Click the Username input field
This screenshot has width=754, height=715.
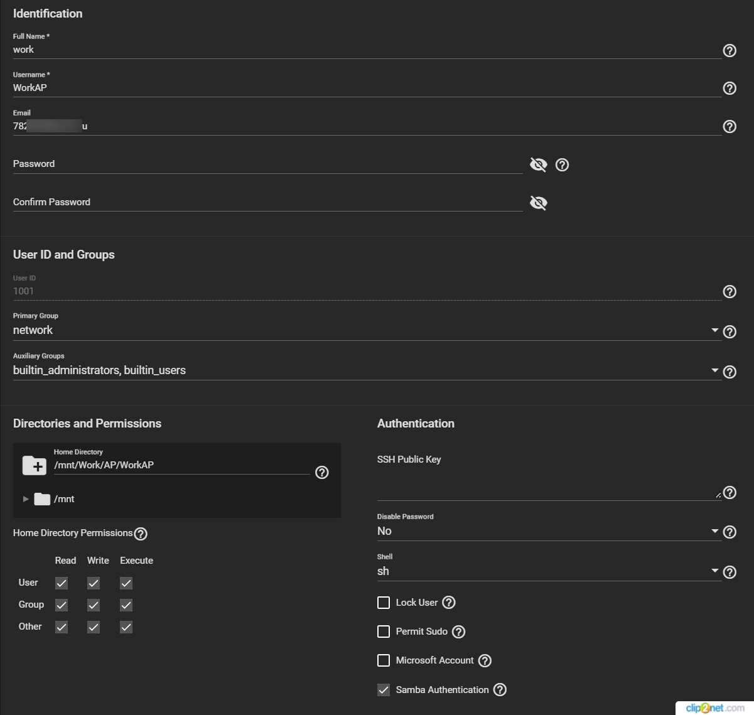pos(367,88)
